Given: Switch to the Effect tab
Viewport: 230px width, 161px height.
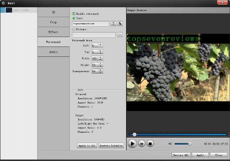Looking at the screenshot, I should [53, 32].
